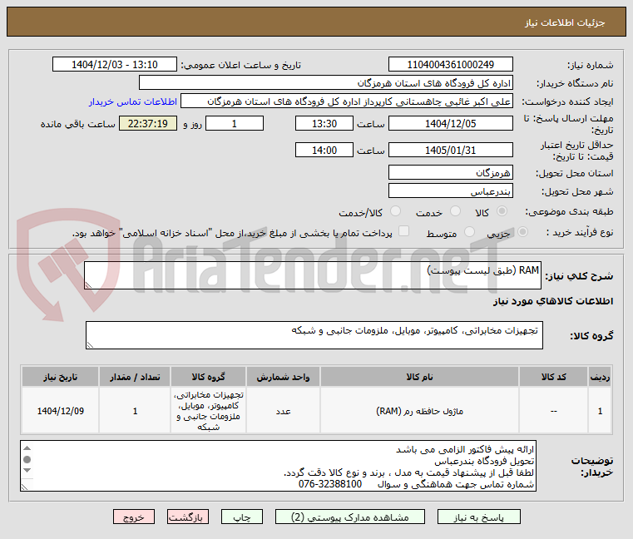Image resolution: width=633 pixels, height=539 pixels.
Task: Click buyer organization name field
Action: point(326,83)
